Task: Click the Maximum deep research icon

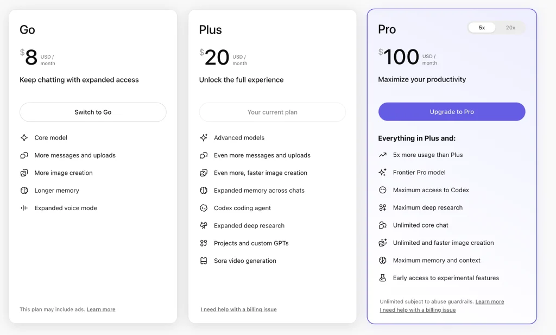Action: (x=383, y=207)
